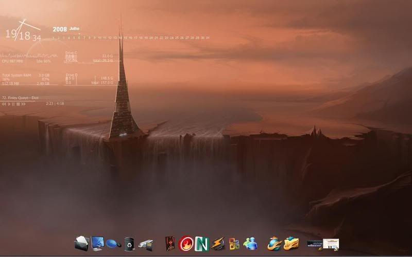Skip to previous track in music widget
This screenshot has width=412, height=257.
click(4, 104)
